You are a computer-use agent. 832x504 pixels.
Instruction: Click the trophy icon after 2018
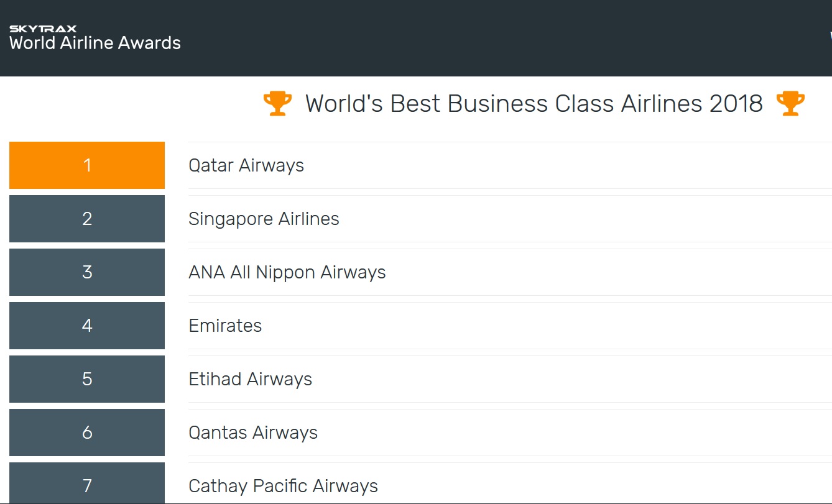[790, 103]
